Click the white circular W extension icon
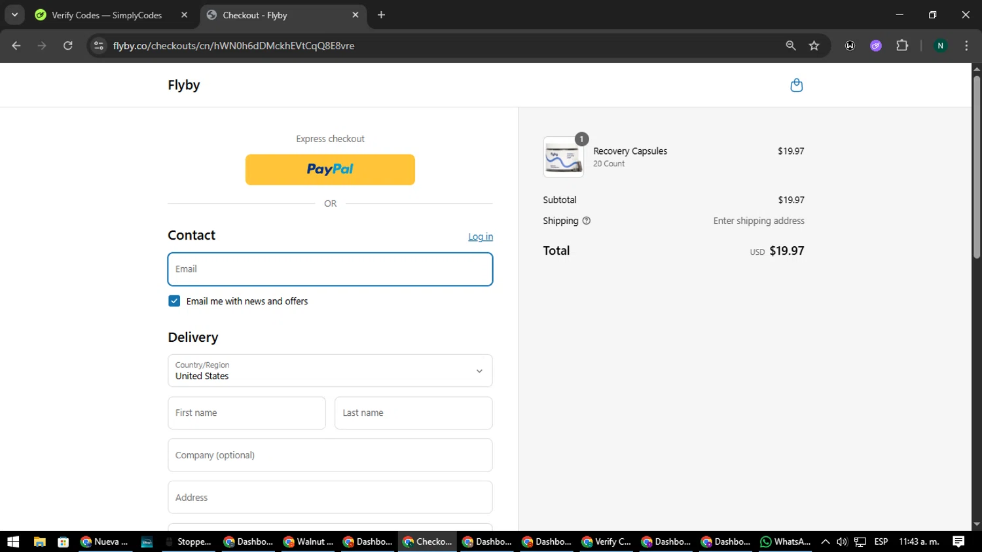Image resolution: width=982 pixels, height=552 pixels. pyautogui.click(x=850, y=46)
